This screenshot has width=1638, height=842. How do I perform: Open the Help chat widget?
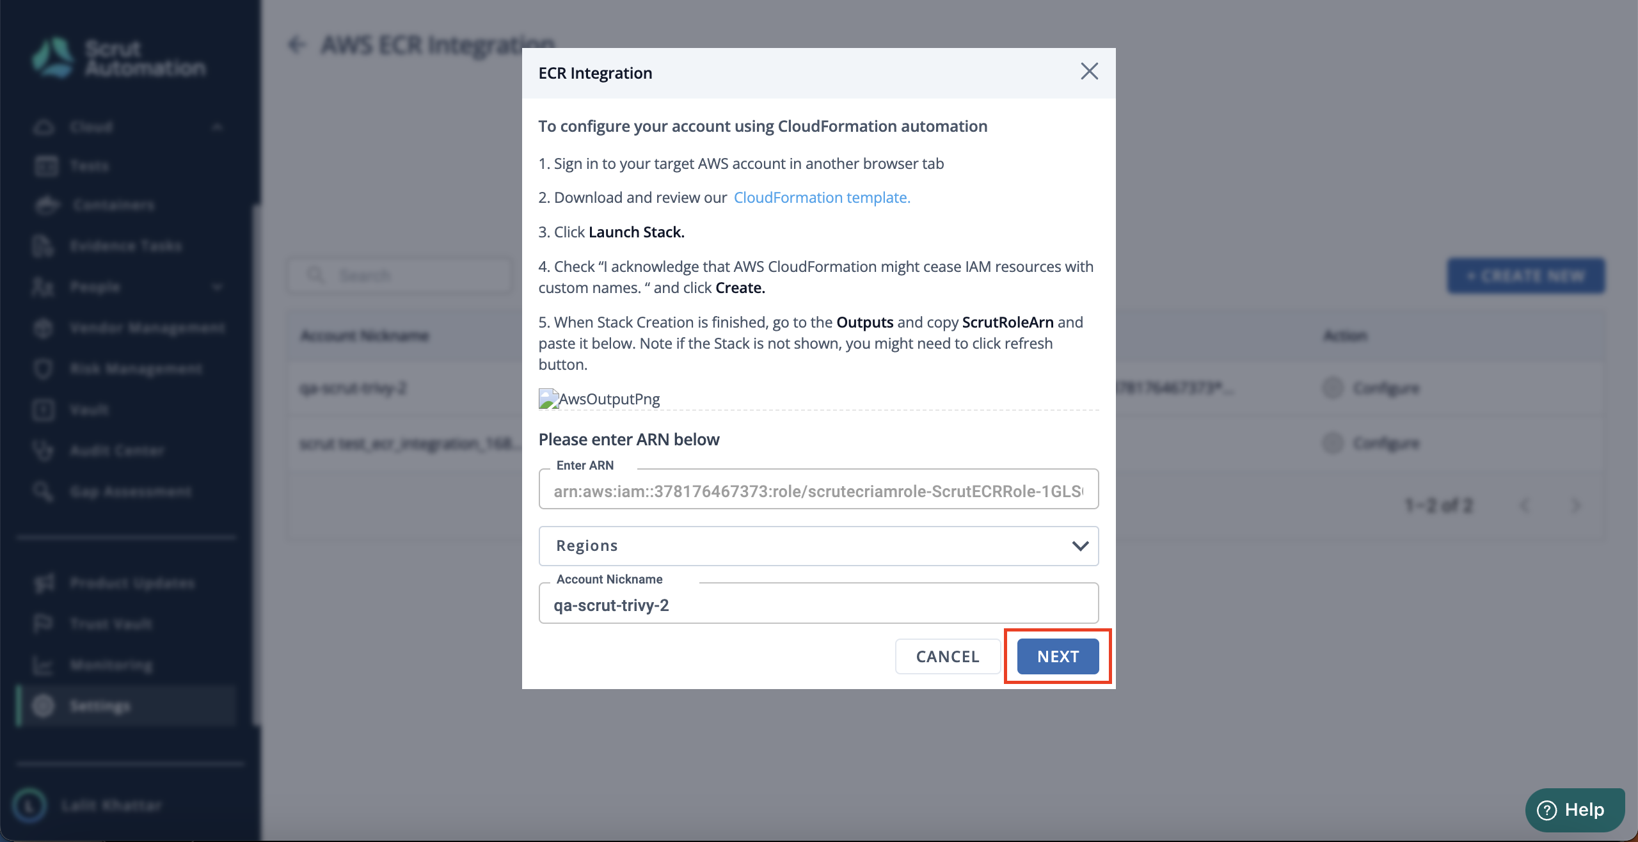(1575, 810)
